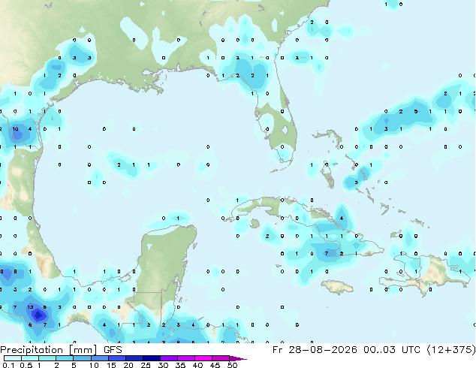Click the legend scale label '35'
This screenshot has height=368, width=476.
[180, 365]
